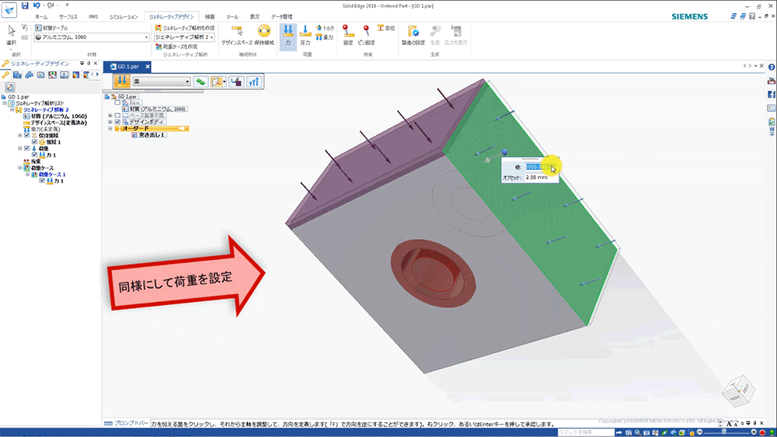The image size is (777, 437).
Task: Click the force icon on the command bar
Action: tap(122, 82)
